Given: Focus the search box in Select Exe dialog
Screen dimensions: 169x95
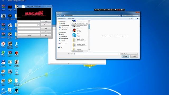Looking at the screenshot, I should [x=131, y=16].
